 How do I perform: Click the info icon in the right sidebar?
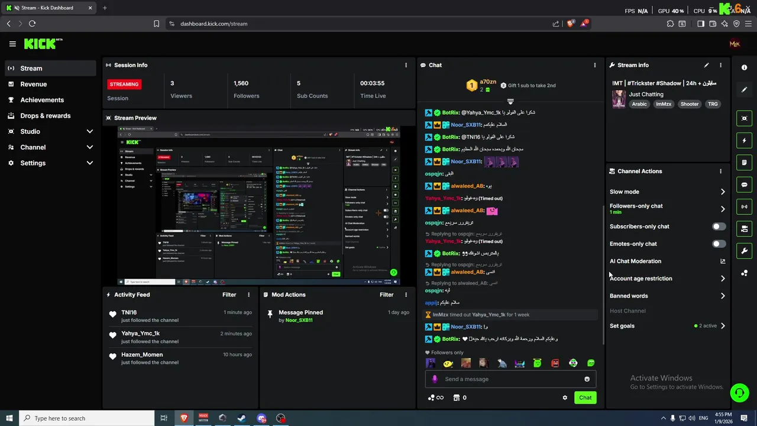tap(745, 67)
